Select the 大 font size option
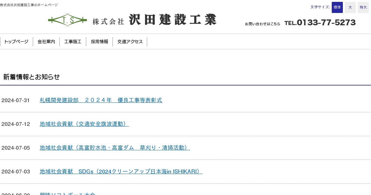The image size is (371, 195). [350, 7]
